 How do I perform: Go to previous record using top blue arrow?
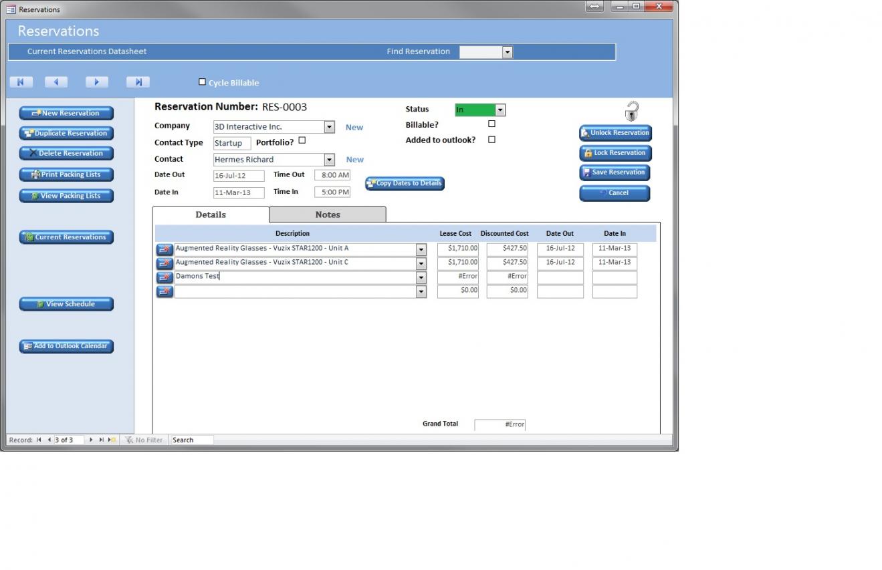(56, 82)
